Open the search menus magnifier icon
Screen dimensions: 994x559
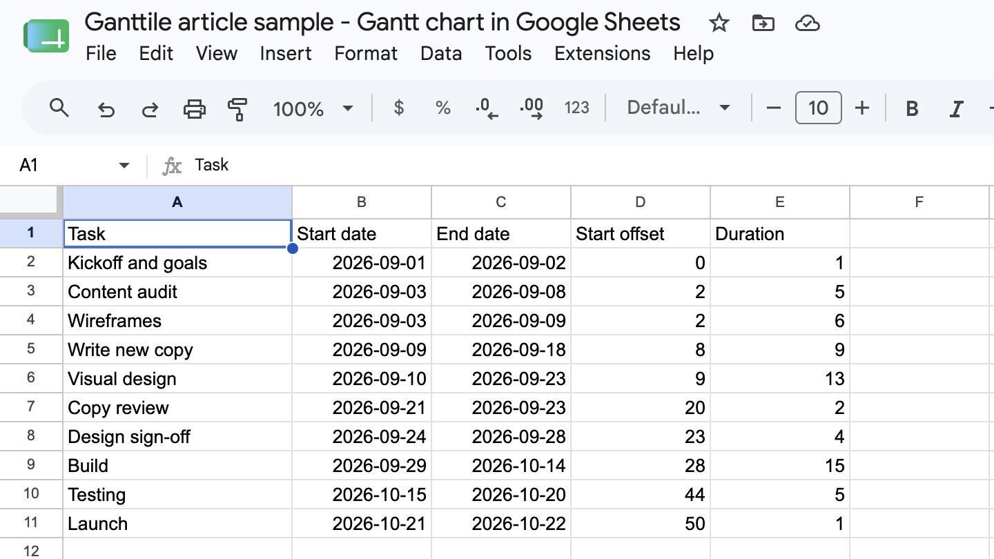pos(59,108)
